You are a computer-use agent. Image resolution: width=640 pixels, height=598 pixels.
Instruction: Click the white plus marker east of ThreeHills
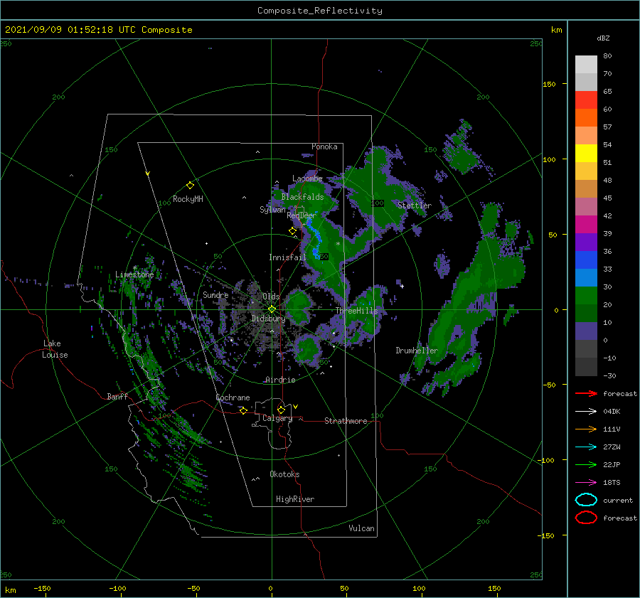coord(402,286)
